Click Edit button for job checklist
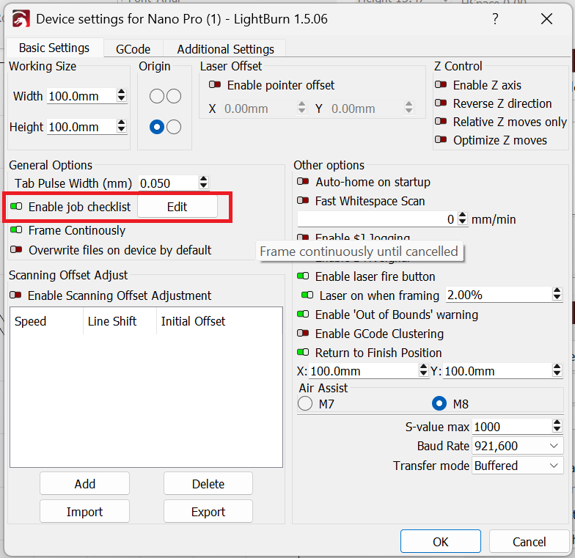Image resolution: width=575 pixels, height=558 pixels. tap(177, 207)
